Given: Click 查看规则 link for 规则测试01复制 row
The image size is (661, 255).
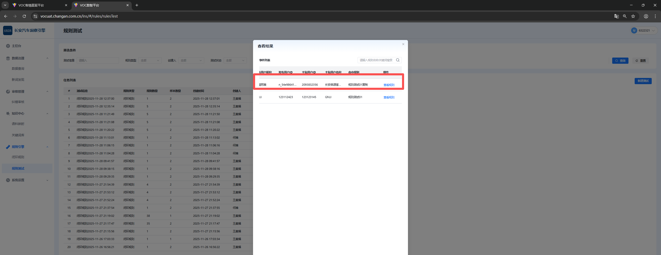Looking at the screenshot, I should 389,85.
